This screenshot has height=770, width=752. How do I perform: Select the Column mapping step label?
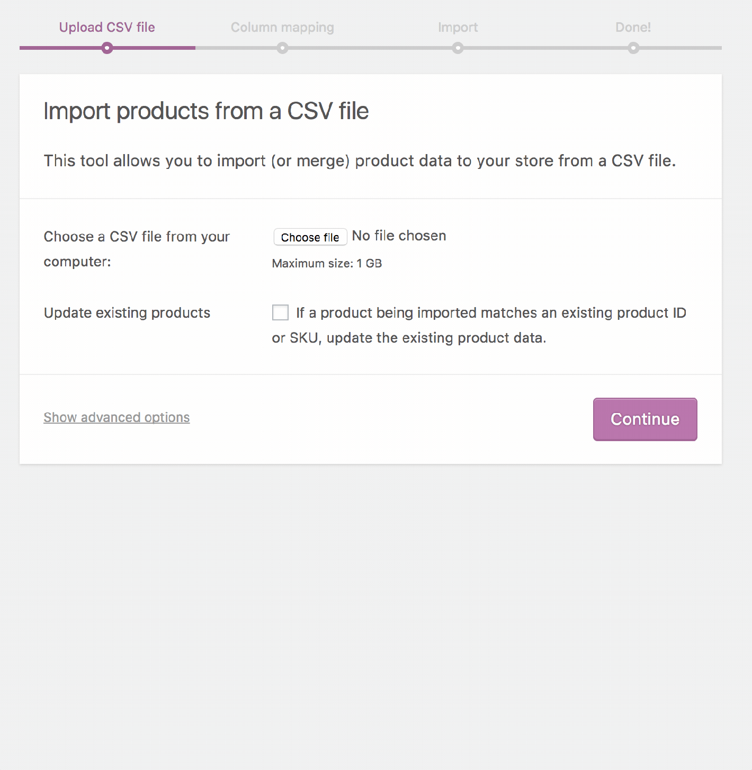282,28
